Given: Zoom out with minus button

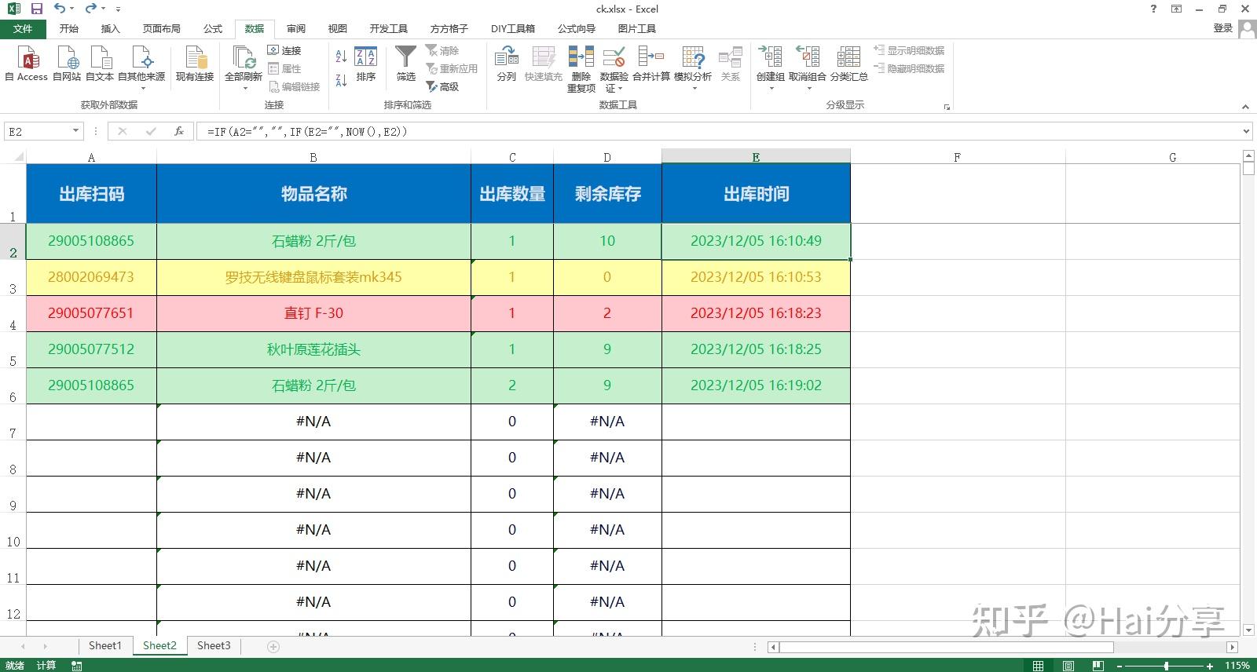Looking at the screenshot, I should tap(1120, 666).
